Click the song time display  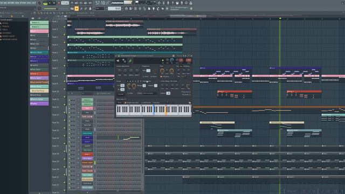(x=102, y=3)
